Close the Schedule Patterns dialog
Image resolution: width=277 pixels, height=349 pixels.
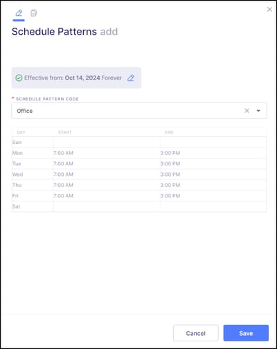point(269,9)
